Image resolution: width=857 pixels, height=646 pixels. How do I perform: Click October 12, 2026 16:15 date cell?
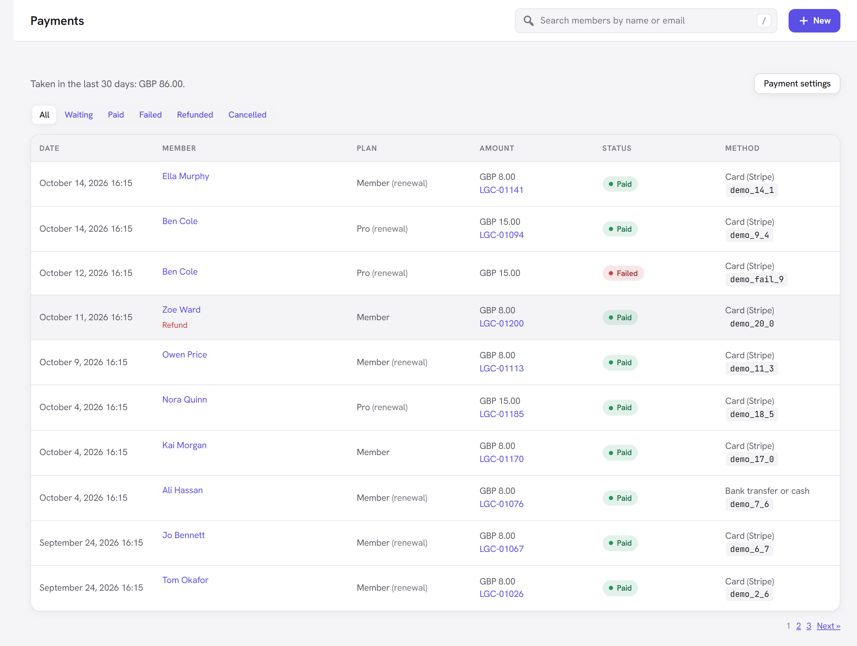tap(86, 273)
